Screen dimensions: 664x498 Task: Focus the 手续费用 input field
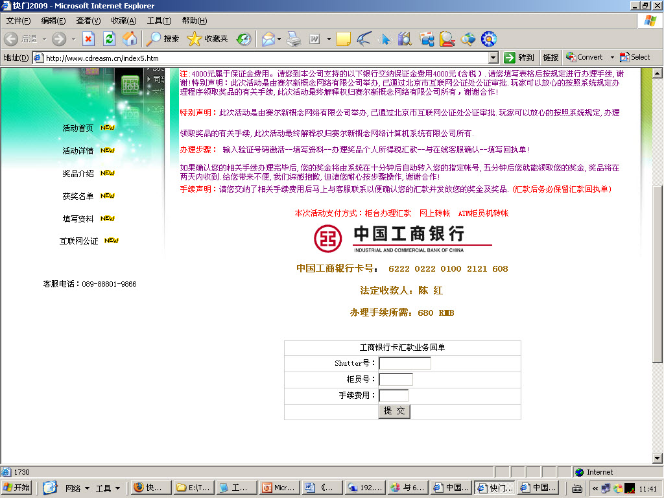(x=394, y=396)
